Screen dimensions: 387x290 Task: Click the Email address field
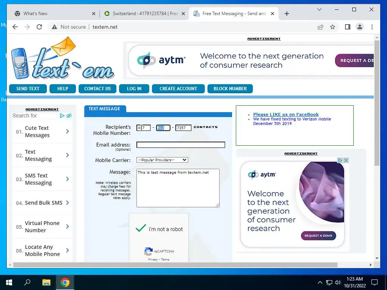[x=181, y=145]
